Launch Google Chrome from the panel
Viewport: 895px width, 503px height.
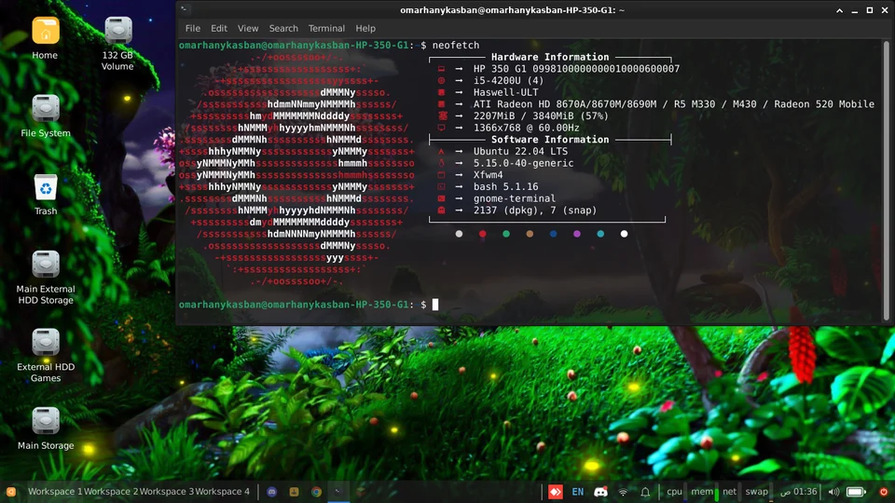(316, 492)
